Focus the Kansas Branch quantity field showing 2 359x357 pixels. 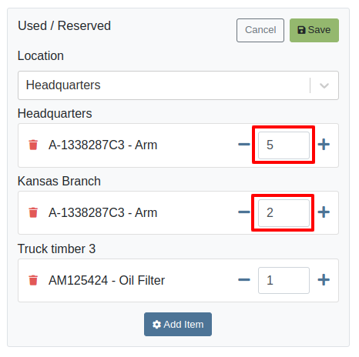pyautogui.click(x=284, y=213)
